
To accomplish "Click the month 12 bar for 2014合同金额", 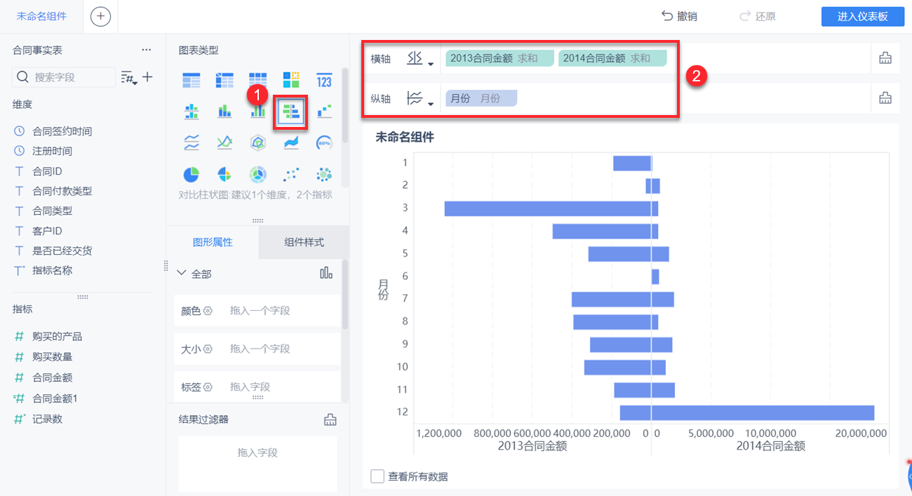I will [763, 413].
